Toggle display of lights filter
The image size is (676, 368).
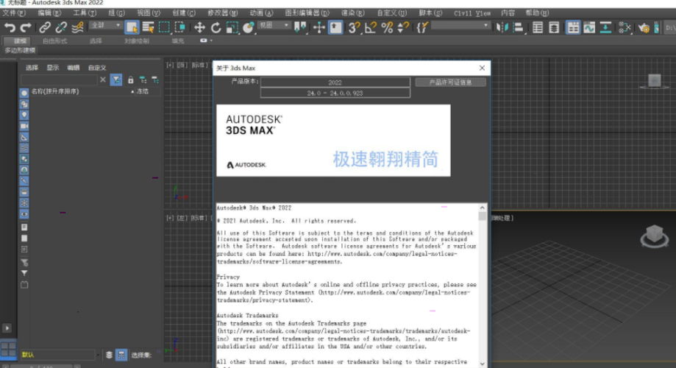[24, 116]
